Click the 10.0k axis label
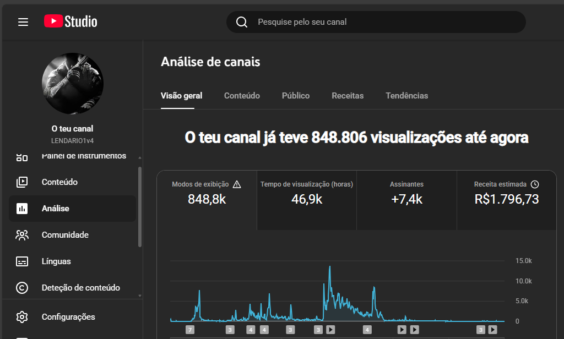This screenshot has width=564, height=339. click(523, 281)
